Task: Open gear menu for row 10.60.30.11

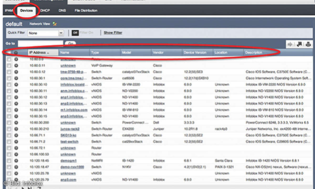Action: pos(16,91)
